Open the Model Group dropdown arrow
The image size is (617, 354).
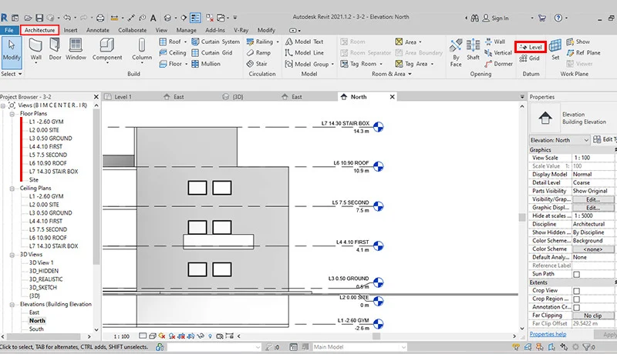(x=332, y=64)
